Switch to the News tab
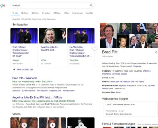 click(25, 13)
